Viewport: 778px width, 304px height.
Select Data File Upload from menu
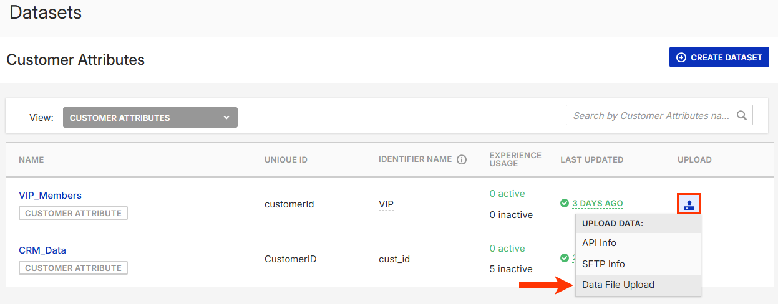tap(618, 285)
